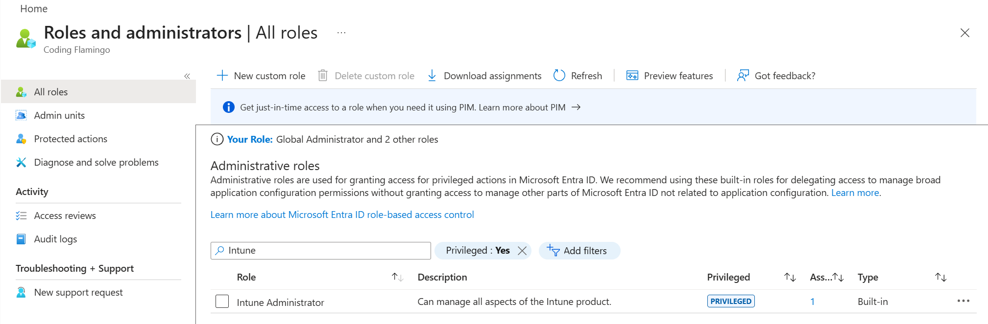
Task: Click the Diagnose and solve problems wrench icon
Action: 21,162
